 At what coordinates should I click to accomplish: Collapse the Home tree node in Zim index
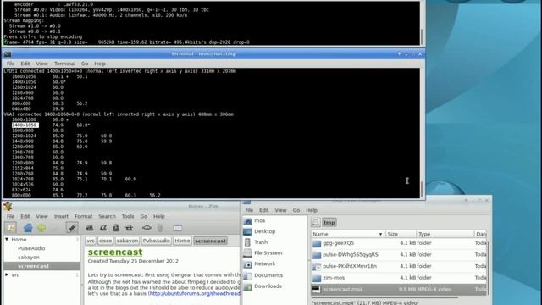coord(7,239)
